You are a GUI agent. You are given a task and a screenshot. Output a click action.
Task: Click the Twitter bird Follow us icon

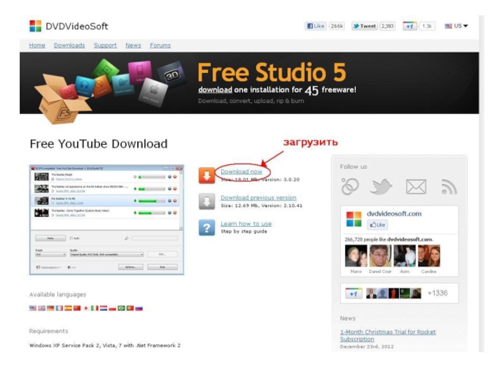pyautogui.click(x=381, y=186)
